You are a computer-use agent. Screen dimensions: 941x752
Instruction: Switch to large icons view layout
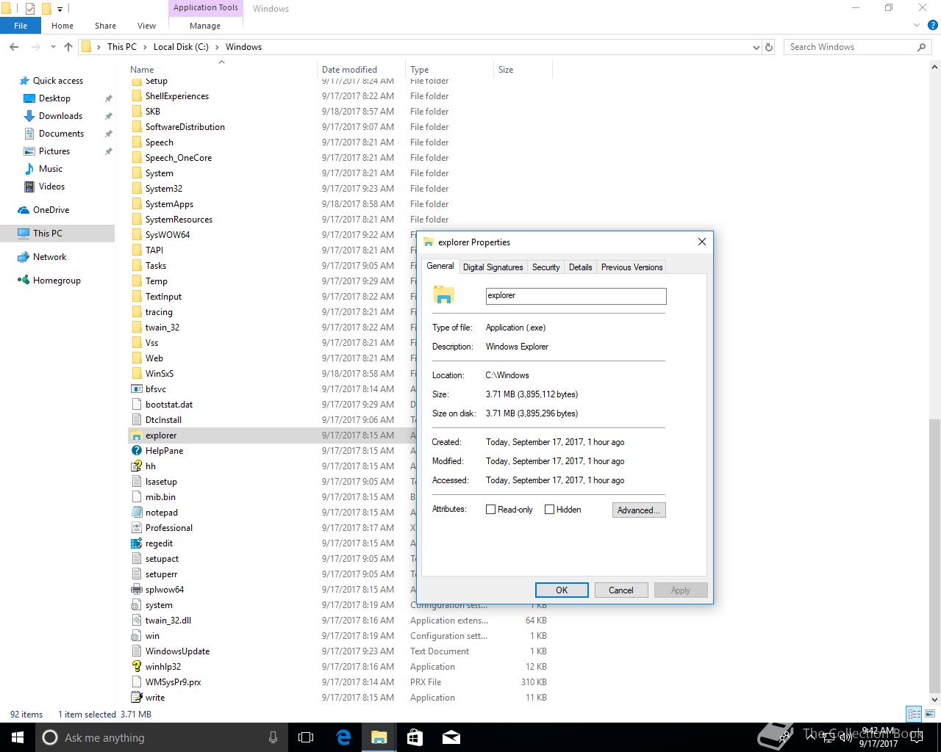pyautogui.click(x=929, y=714)
